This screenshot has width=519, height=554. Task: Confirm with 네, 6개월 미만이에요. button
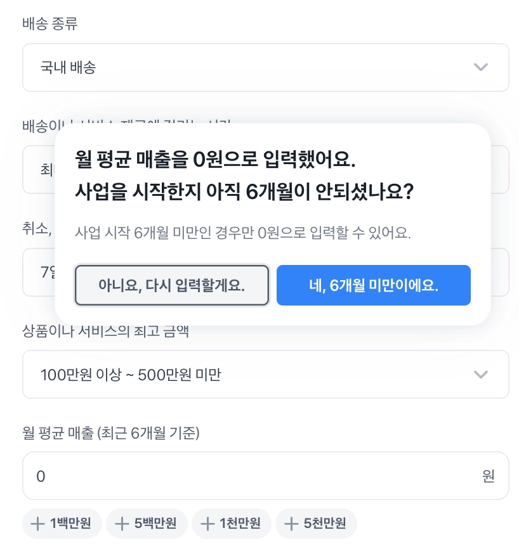(x=374, y=285)
